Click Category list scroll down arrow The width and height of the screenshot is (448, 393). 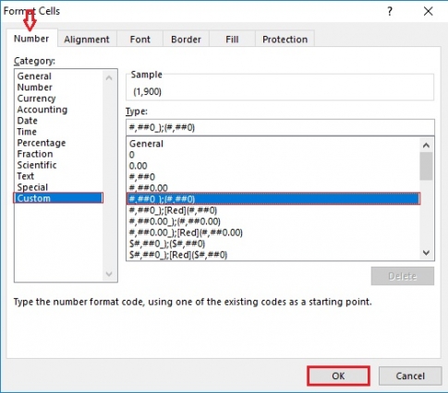tap(109, 274)
